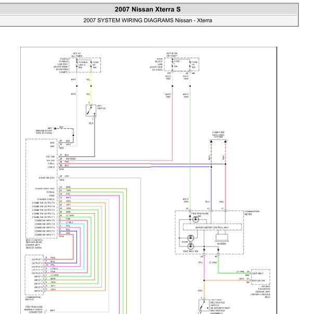The width and height of the screenshot is (312, 314).
Task: Click the 'BUZZER' label text
Action: point(222,244)
